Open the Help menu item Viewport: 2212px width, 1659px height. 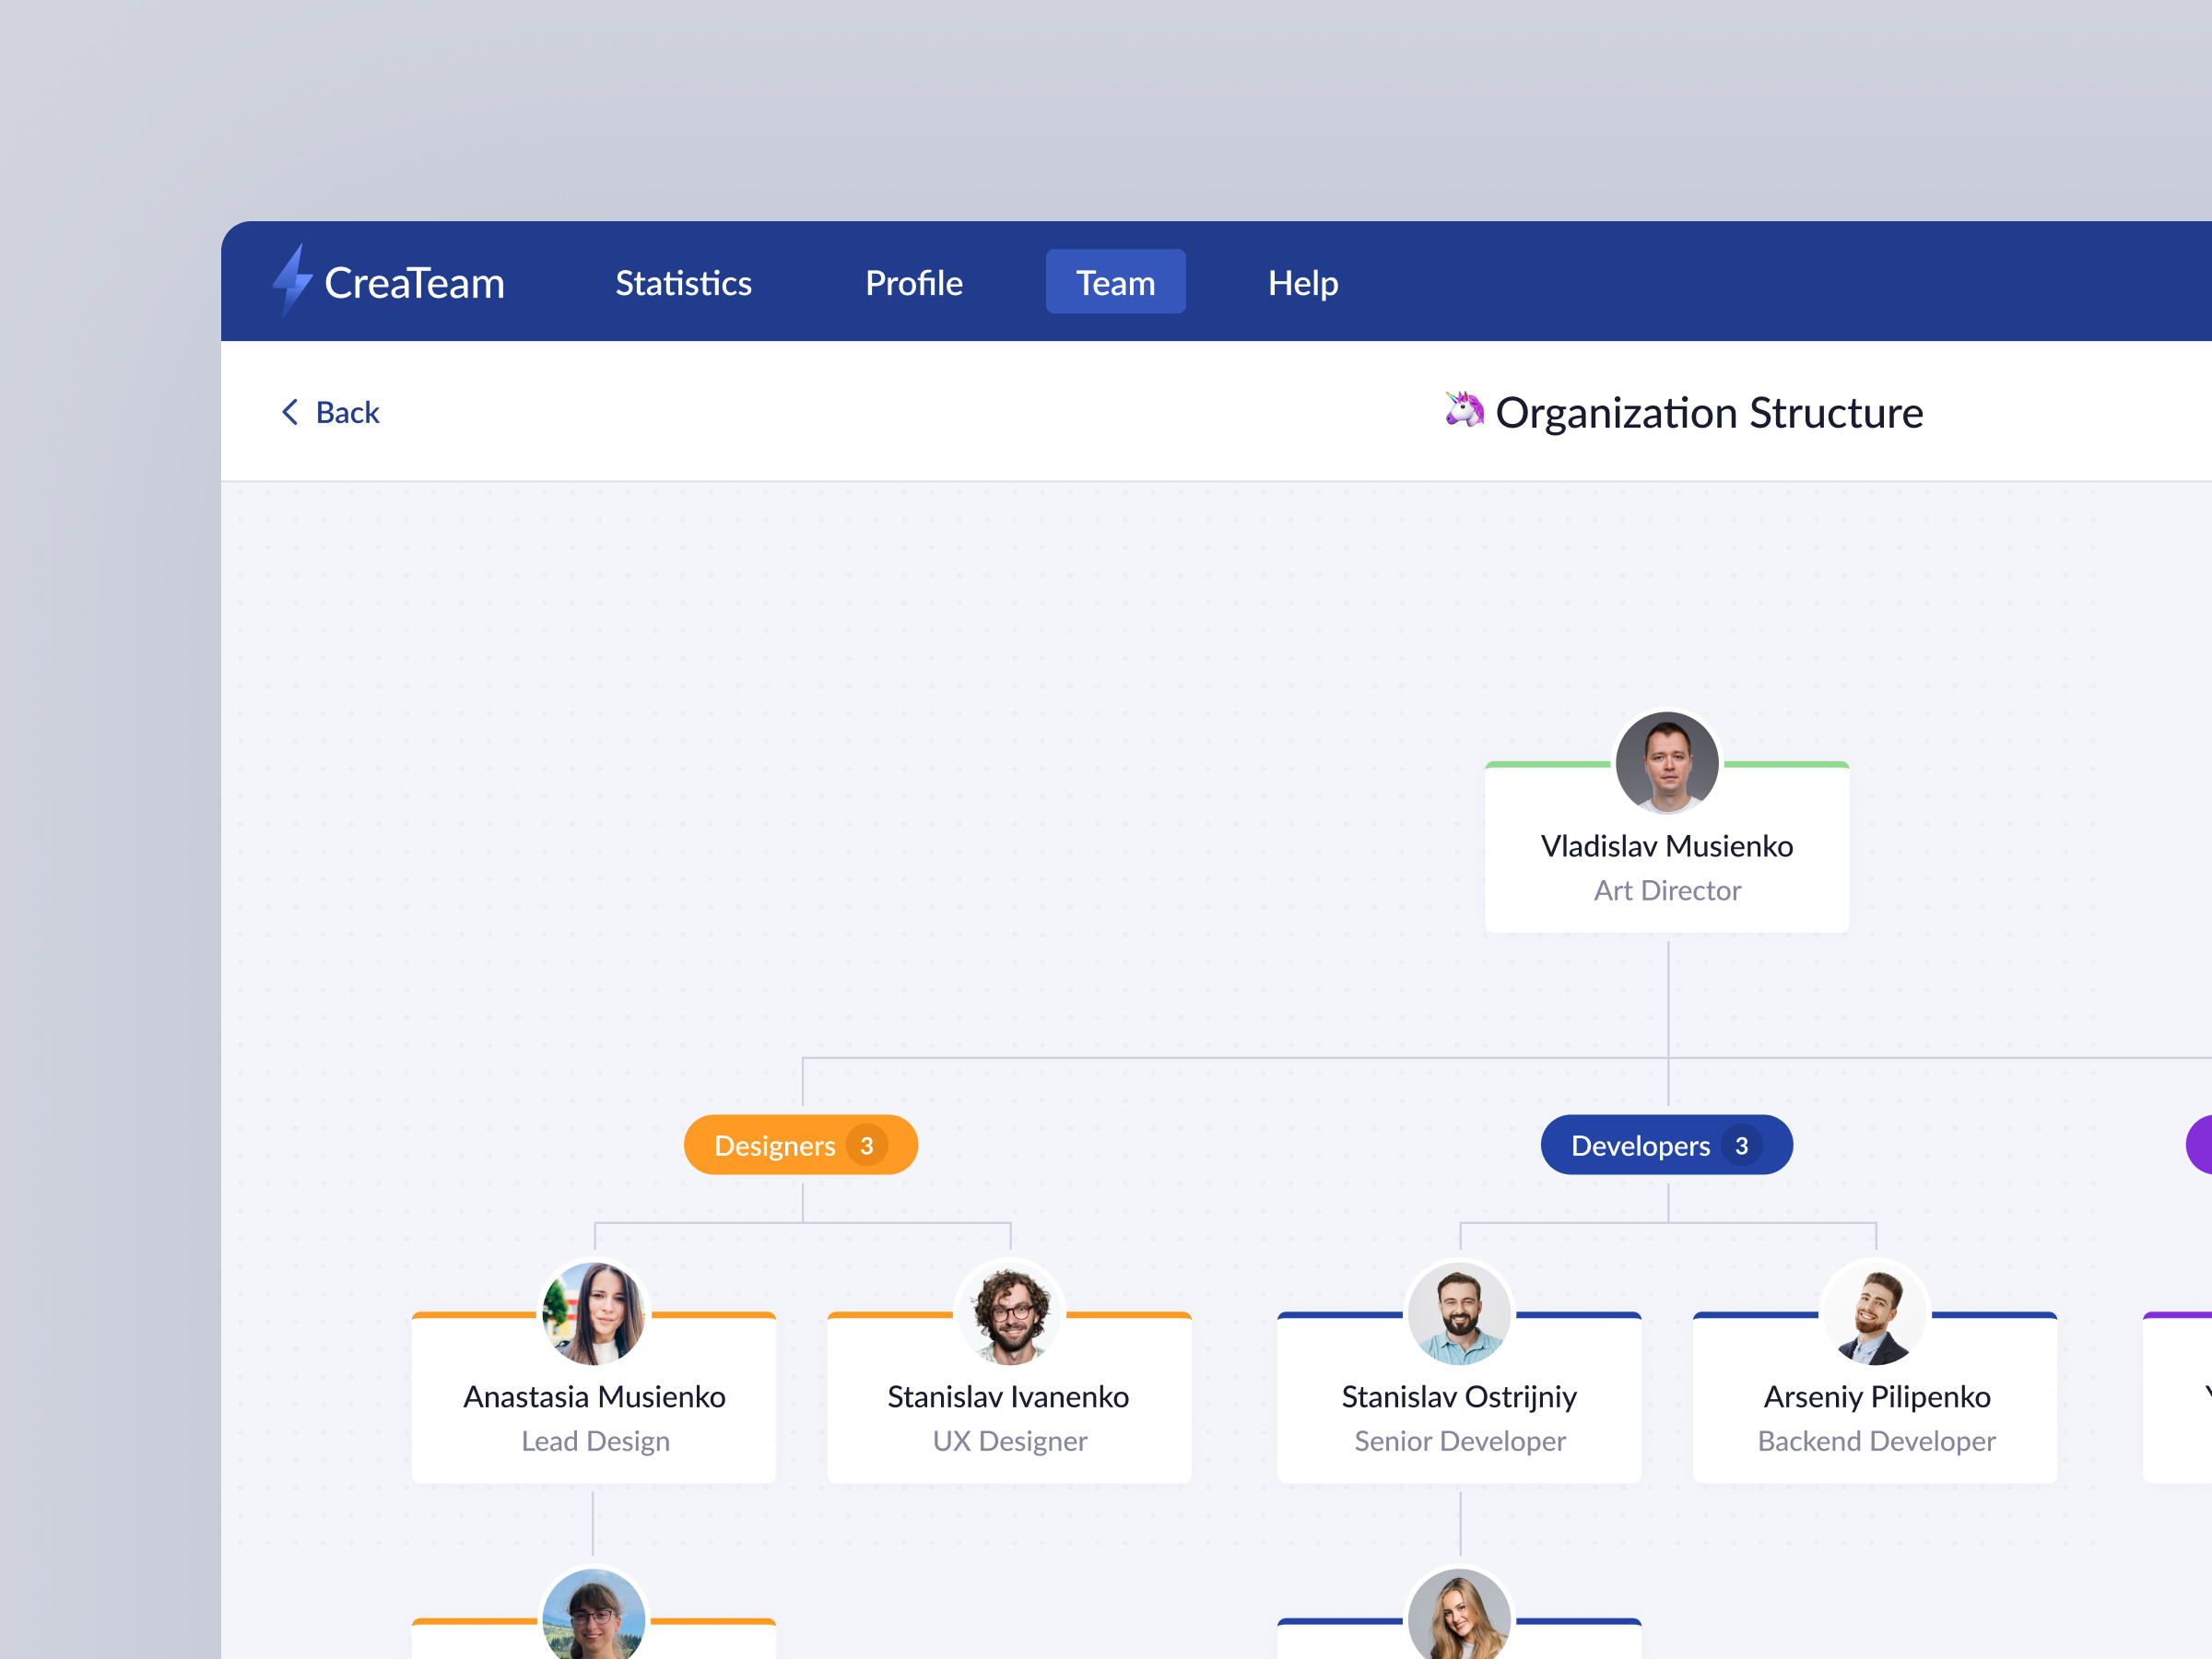pos(1302,282)
